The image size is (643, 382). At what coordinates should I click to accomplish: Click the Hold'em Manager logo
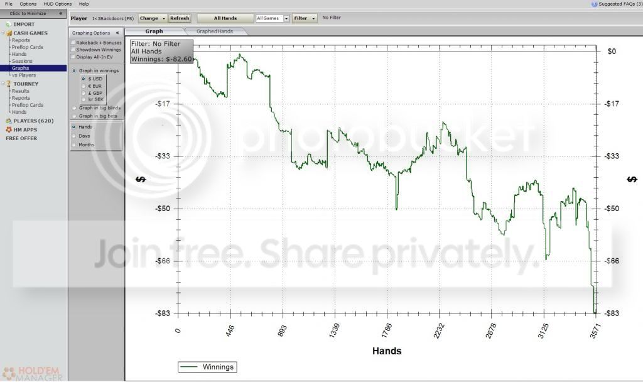[33, 373]
